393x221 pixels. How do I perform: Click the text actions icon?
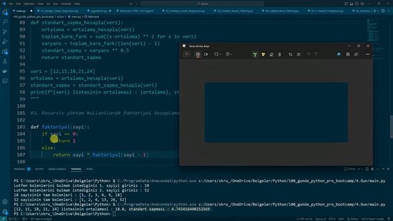[298, 55]
